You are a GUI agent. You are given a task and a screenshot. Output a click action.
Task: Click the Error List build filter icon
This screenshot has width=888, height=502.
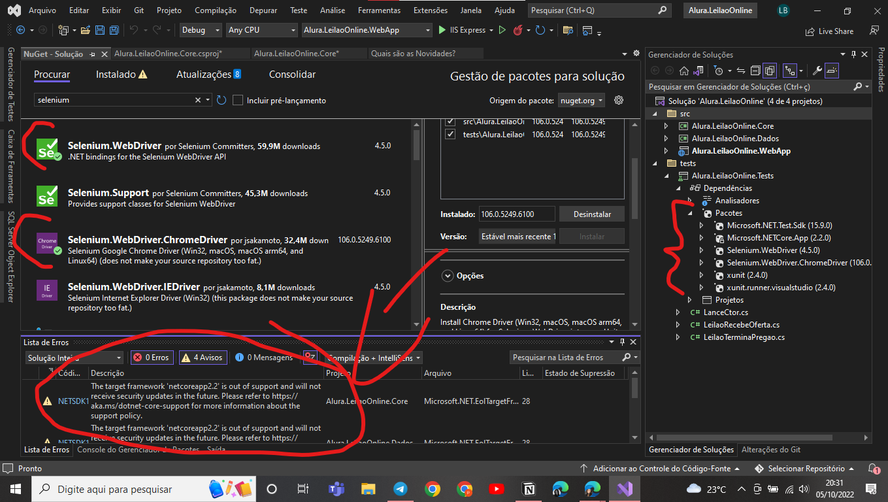click(310, 358)
